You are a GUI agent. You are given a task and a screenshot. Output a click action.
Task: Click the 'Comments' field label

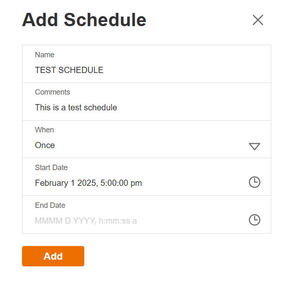pos(52,92)
